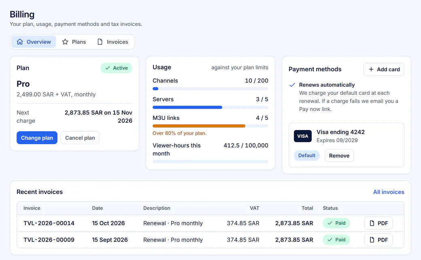The height and width of the screenshot is (260, 421).
Task: Click the Status column header
Action: coord(330,208)
